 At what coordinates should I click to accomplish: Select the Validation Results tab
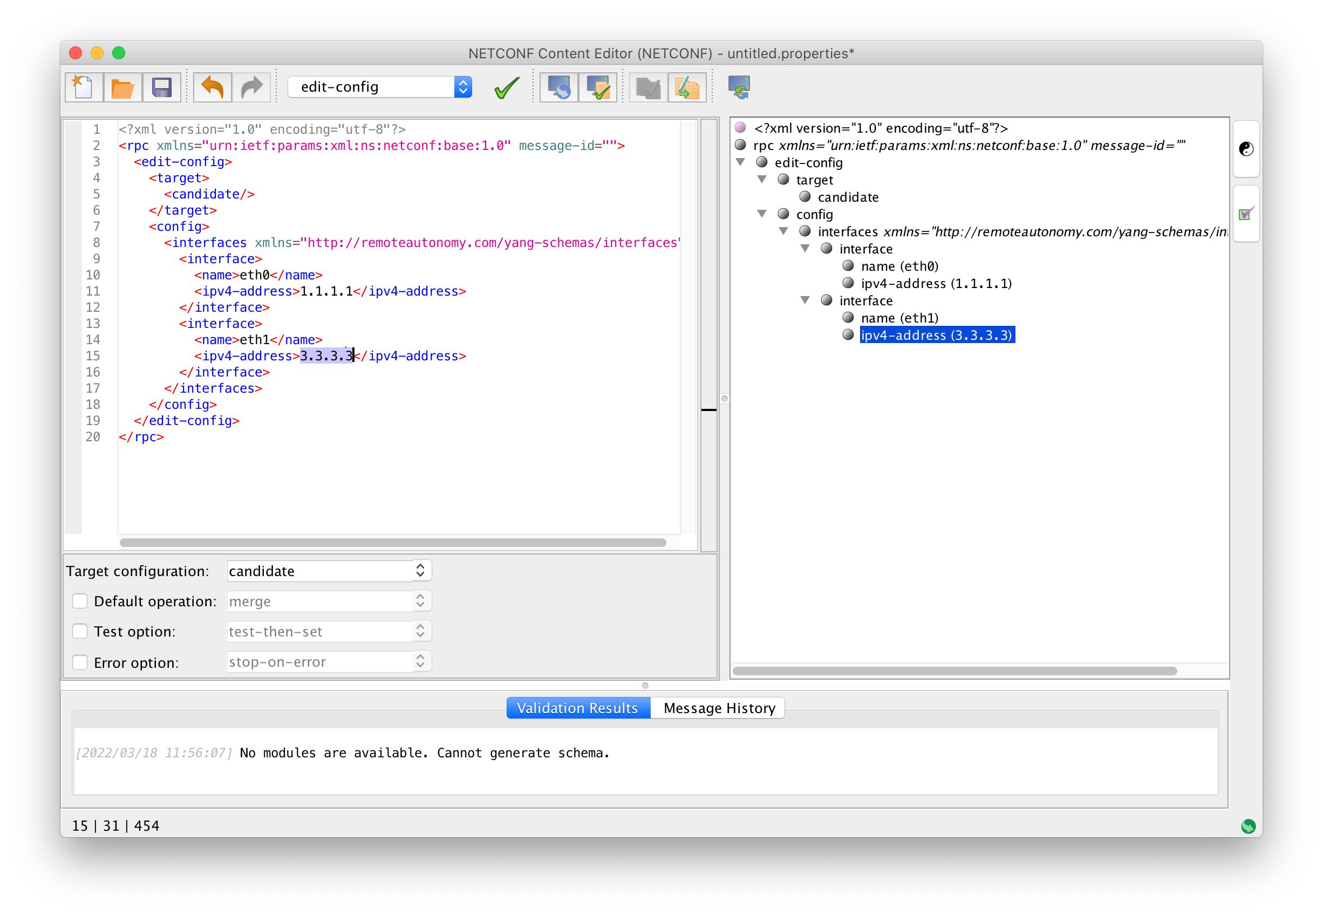click(577, 707)
